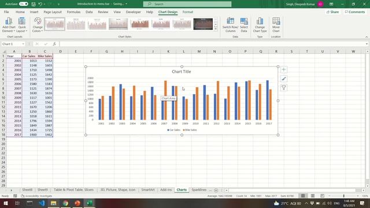The width and height of the screenshot is (370, 208).
Task: Click Accessibility: Investigate in status bar
Action: click(x=36, y=196)
